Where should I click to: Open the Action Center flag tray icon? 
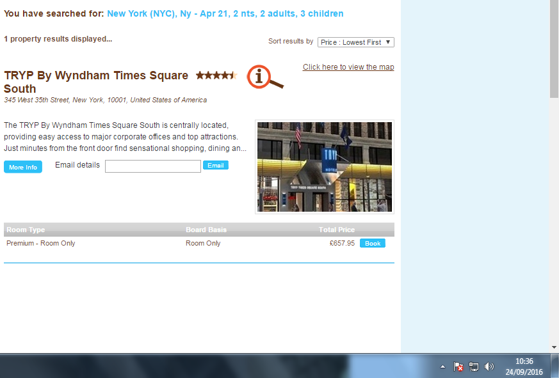click(458, 366)
